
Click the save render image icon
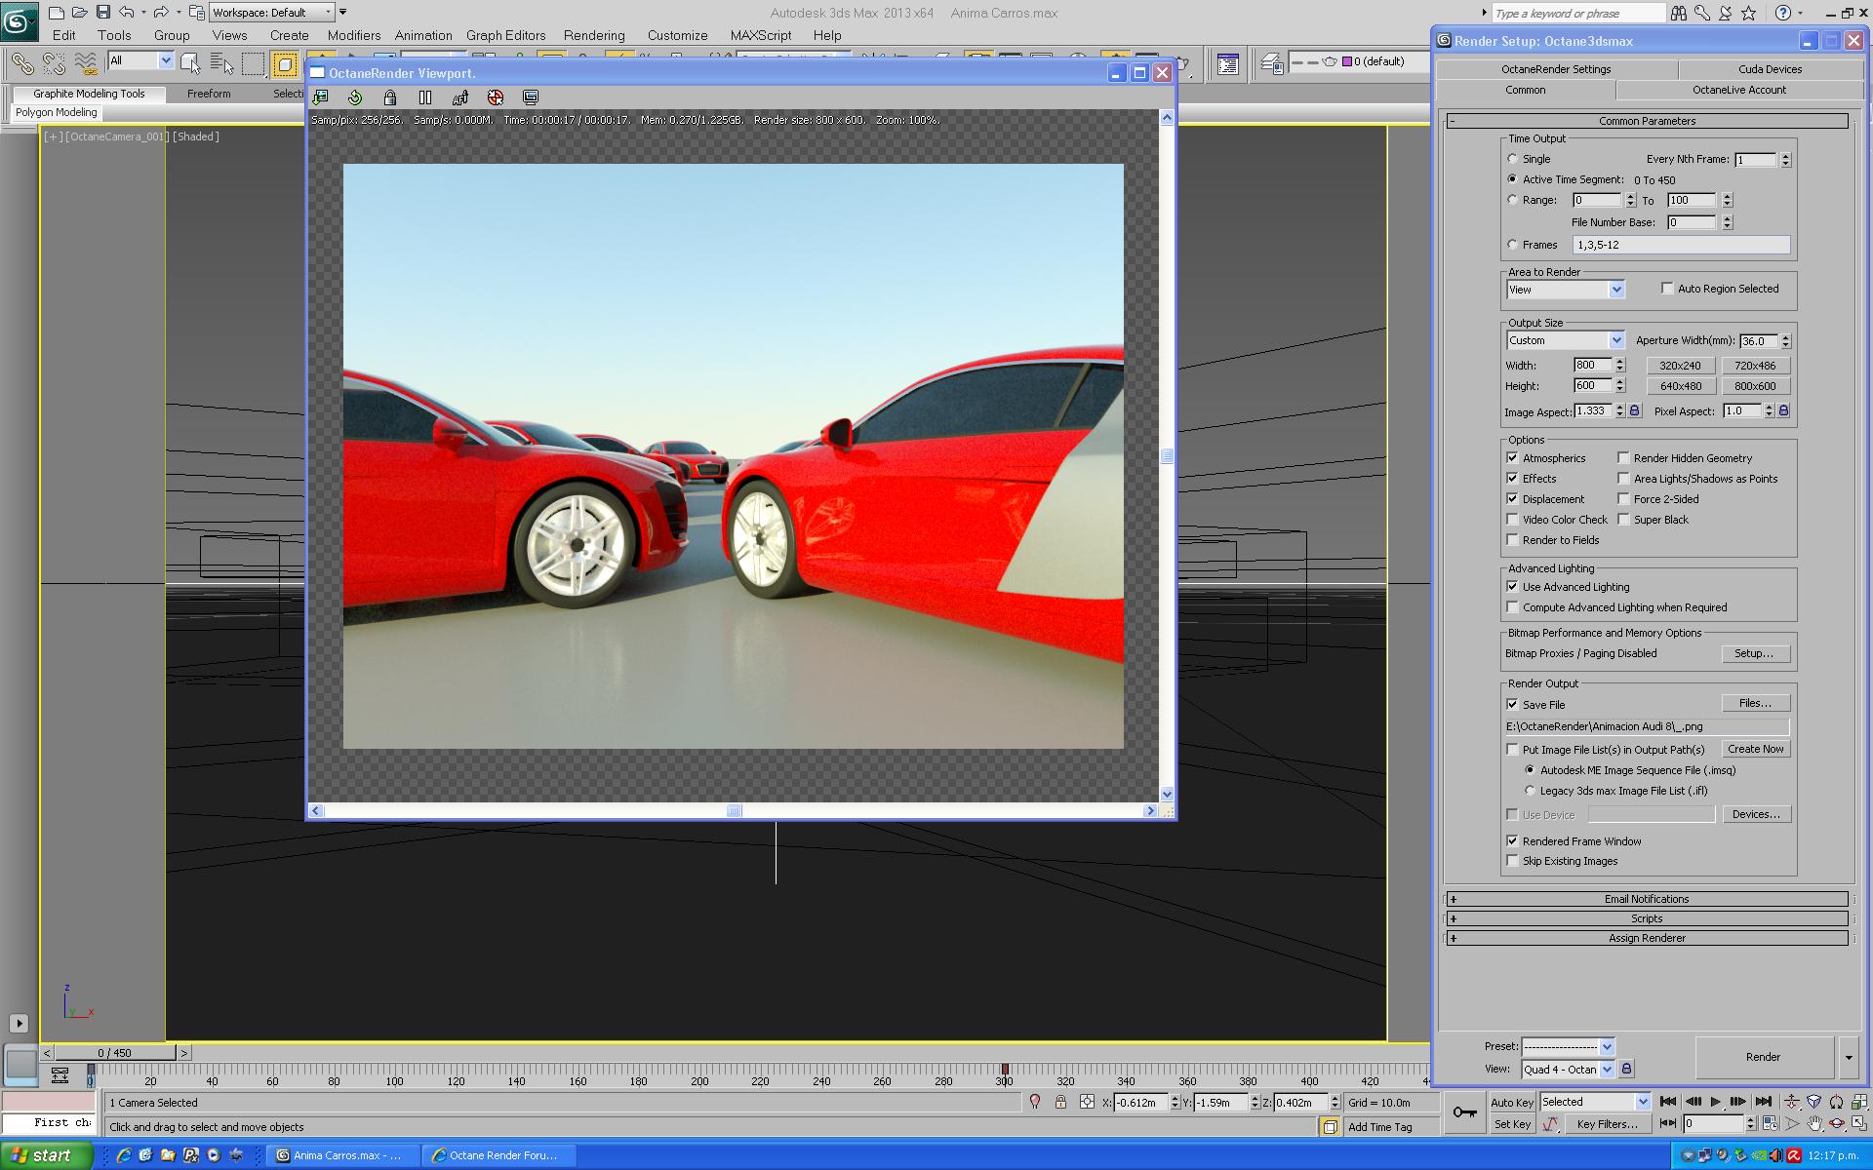pyautogui.click(x=320, y=97)
